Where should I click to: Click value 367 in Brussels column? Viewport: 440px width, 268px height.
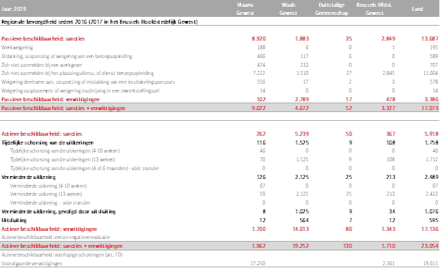390,134
